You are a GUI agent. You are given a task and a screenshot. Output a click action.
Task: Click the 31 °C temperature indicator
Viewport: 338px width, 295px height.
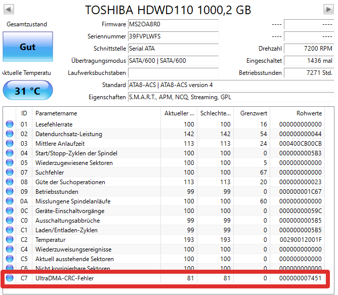(x=28, y=90)
